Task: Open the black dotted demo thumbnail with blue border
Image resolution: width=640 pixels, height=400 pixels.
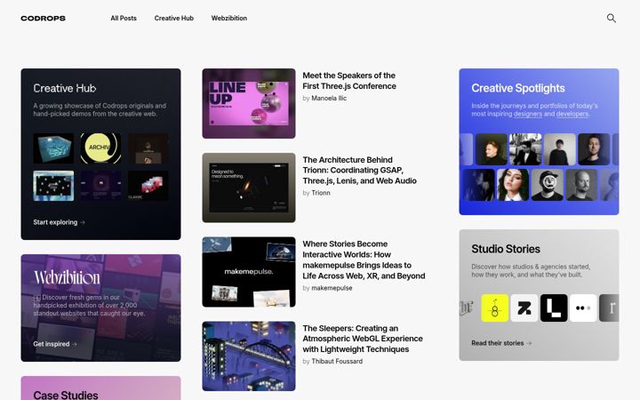Action: click(53, 186)
